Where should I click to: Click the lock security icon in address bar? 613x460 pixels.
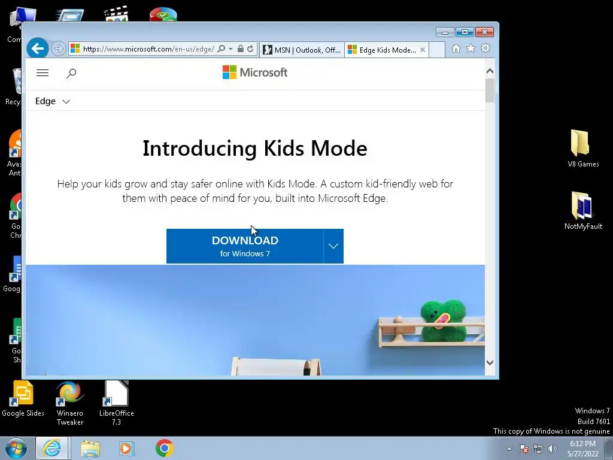241,49
